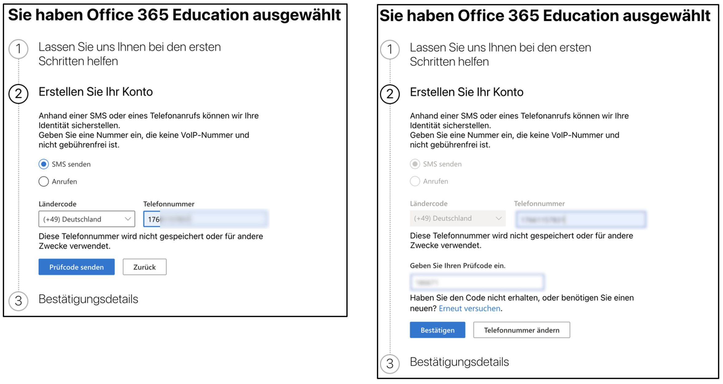Click step 2 circle in left panel
This screenshot has height=384, width=723.
[18, 94]
